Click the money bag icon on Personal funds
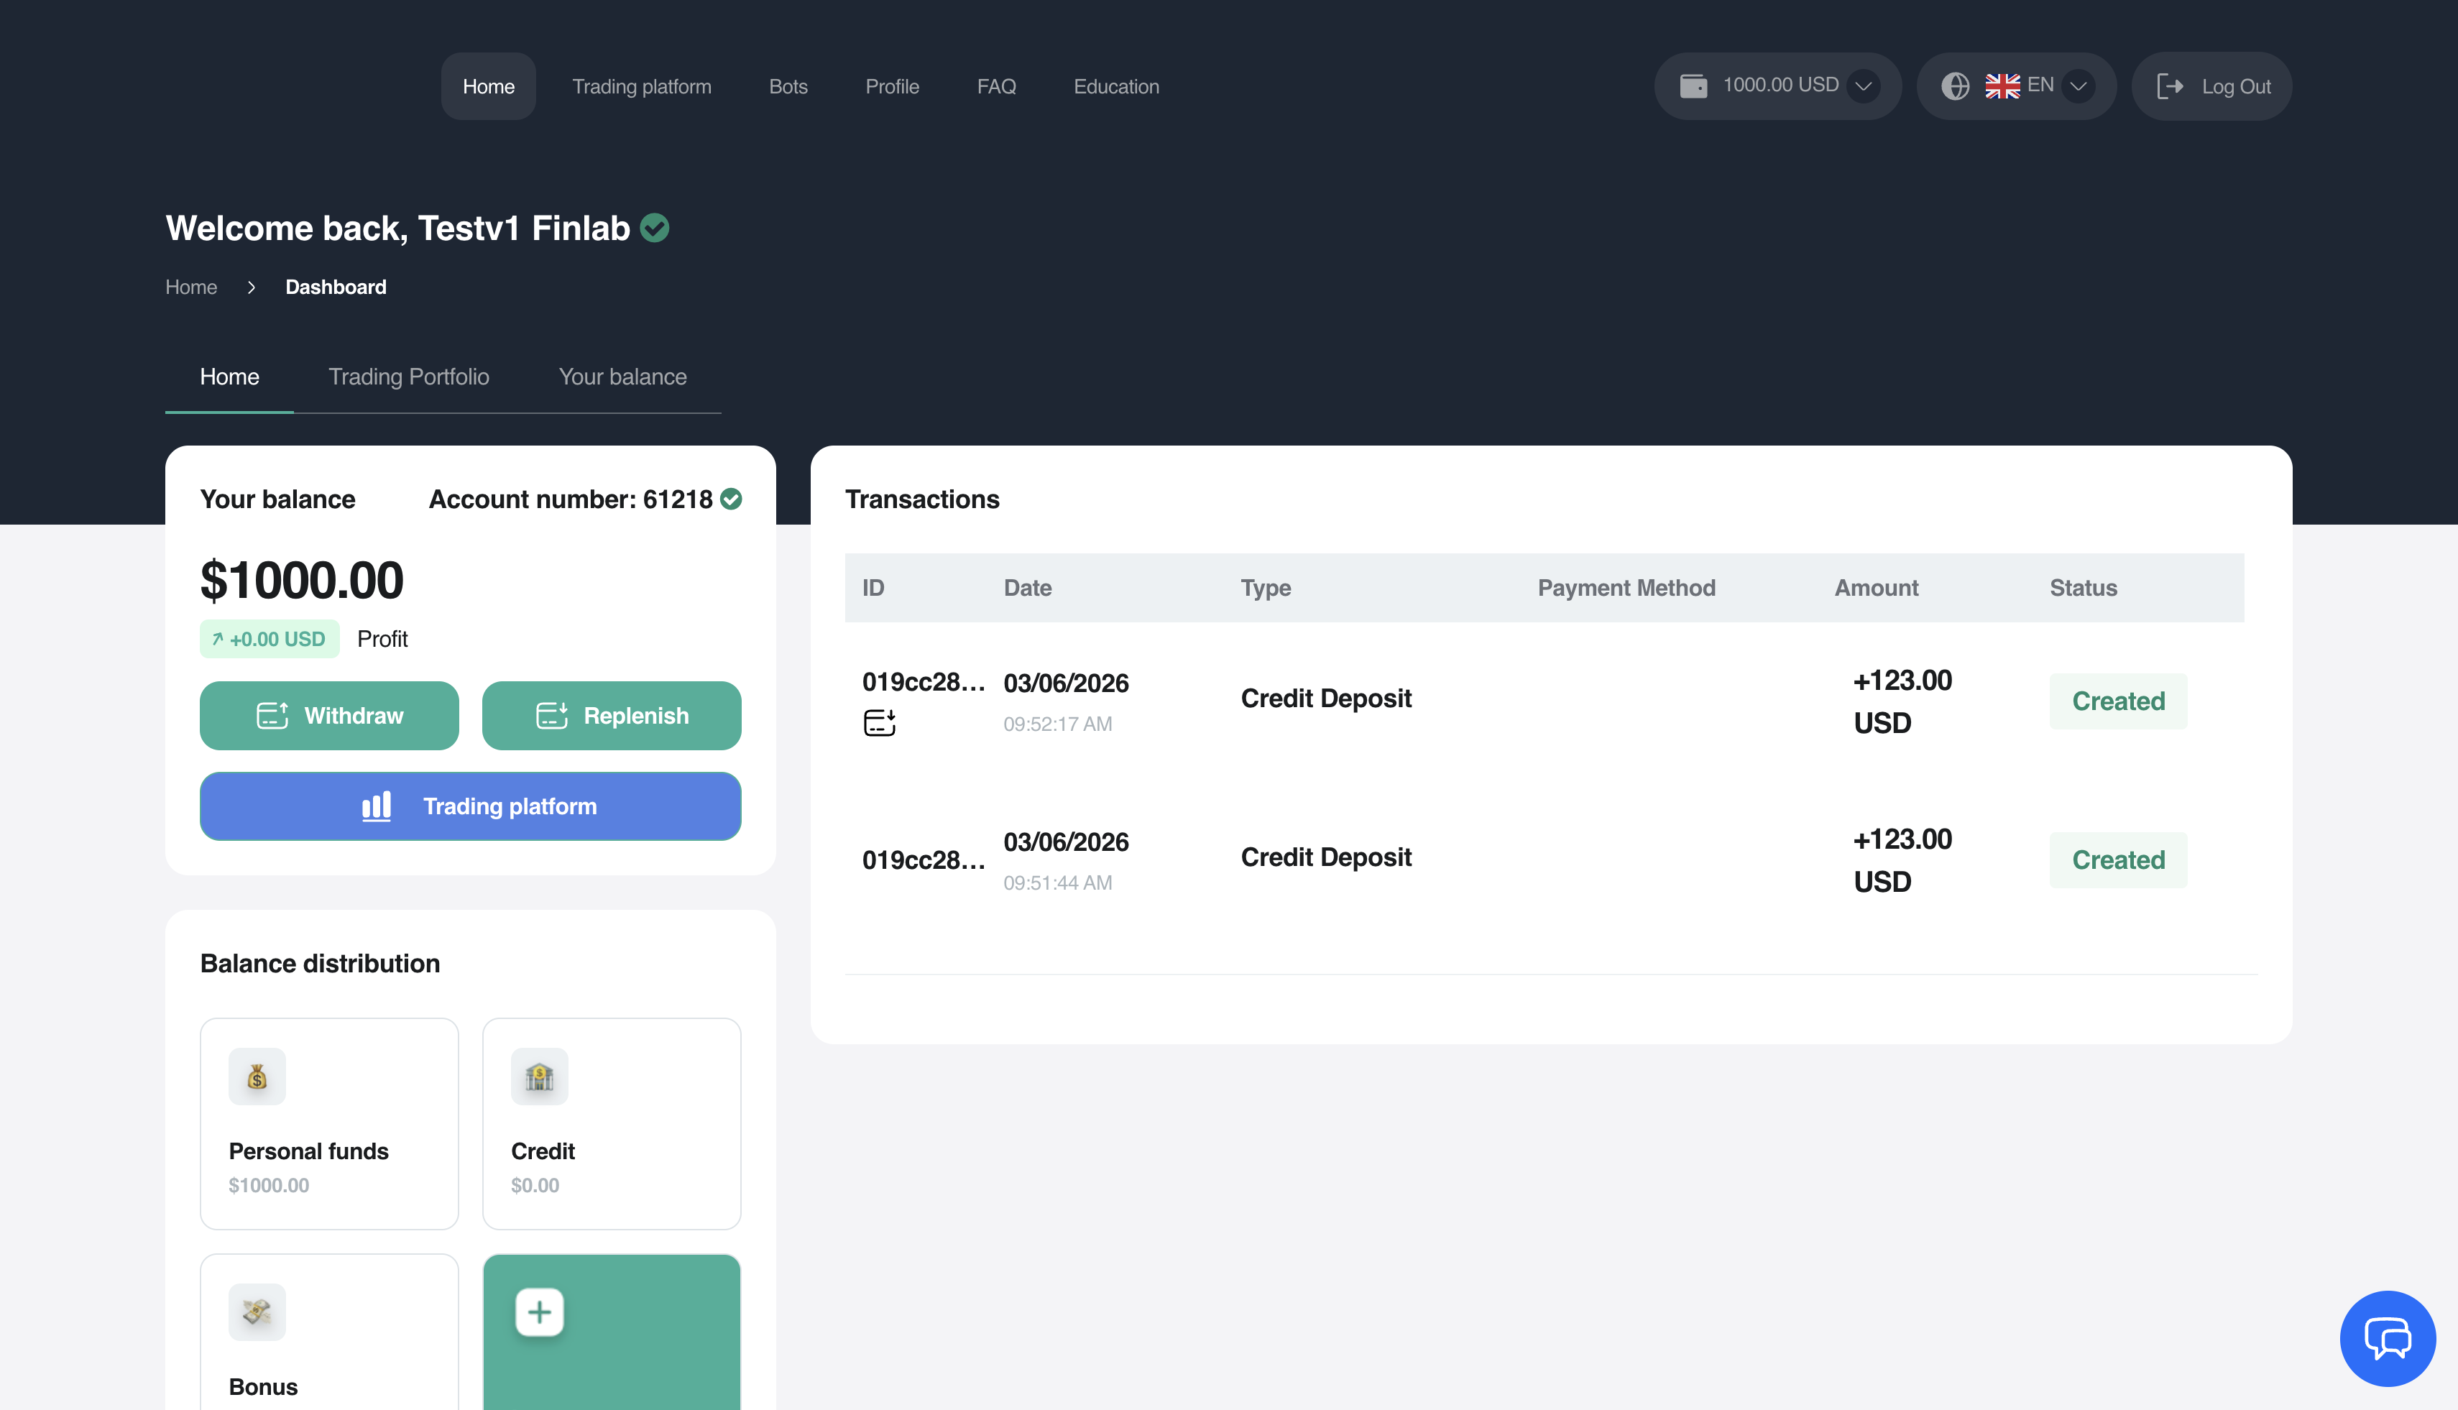The height and width of the screenshot is (1410, 2458). coord(256,1076)
